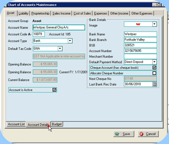Viewport: 169px width, 144px height.
Task: Go to the Cost of Sales tab
Action: (x=82, y=13)
